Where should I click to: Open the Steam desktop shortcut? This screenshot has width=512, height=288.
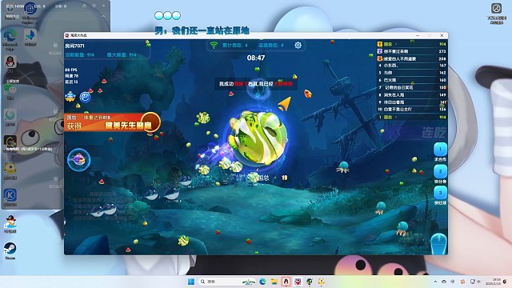pos(10,250)
